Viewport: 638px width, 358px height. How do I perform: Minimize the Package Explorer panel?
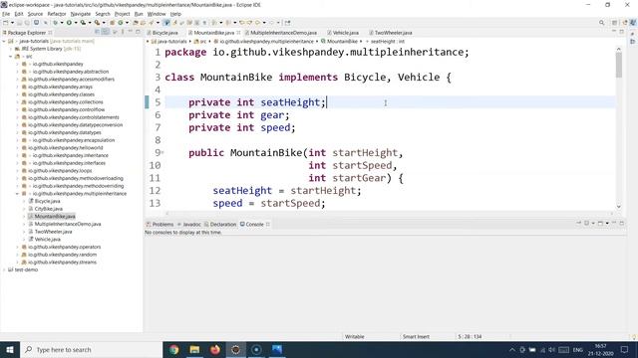tap(131, 32)
